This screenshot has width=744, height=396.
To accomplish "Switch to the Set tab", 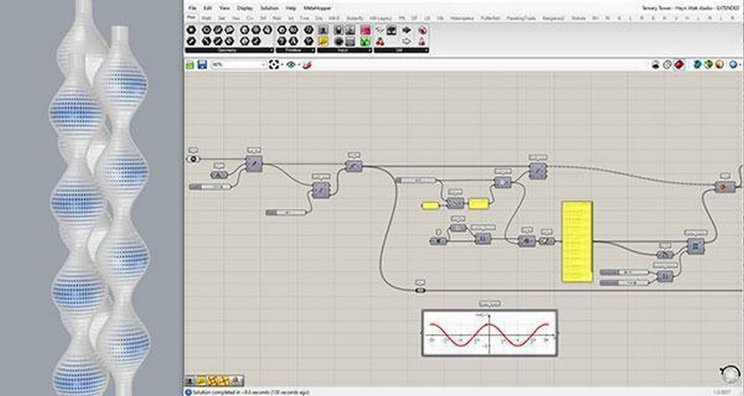I will coord(222,18).
